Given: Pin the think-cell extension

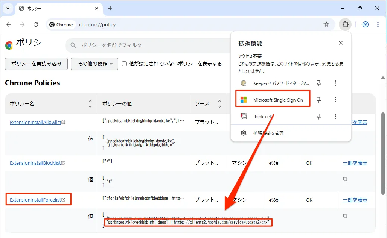Looking at the screenshot, I should [x=318, y=117].
